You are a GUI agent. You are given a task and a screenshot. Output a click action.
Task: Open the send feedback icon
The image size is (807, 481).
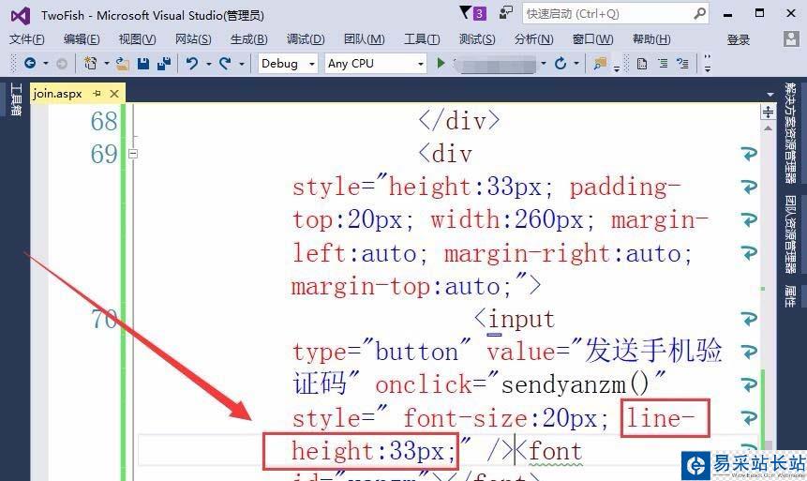point(506,13)
